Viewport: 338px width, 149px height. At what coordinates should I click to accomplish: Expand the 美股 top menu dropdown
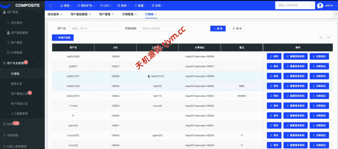66,6
